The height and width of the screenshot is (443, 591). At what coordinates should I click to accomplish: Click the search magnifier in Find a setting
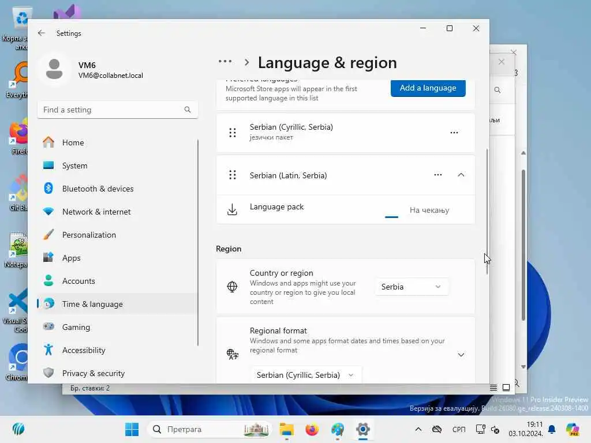tap(188, 110)
